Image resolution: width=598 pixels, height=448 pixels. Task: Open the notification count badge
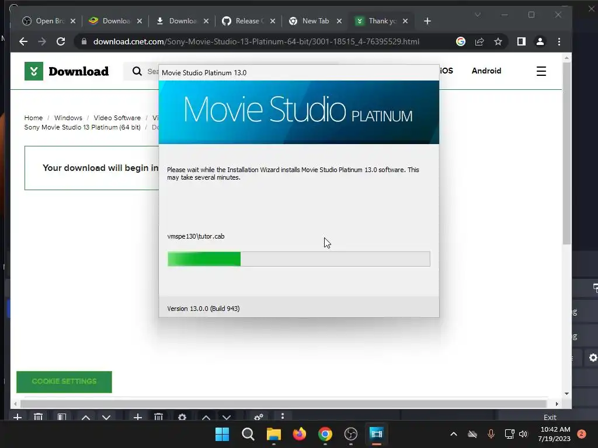(x=582, y=434)
